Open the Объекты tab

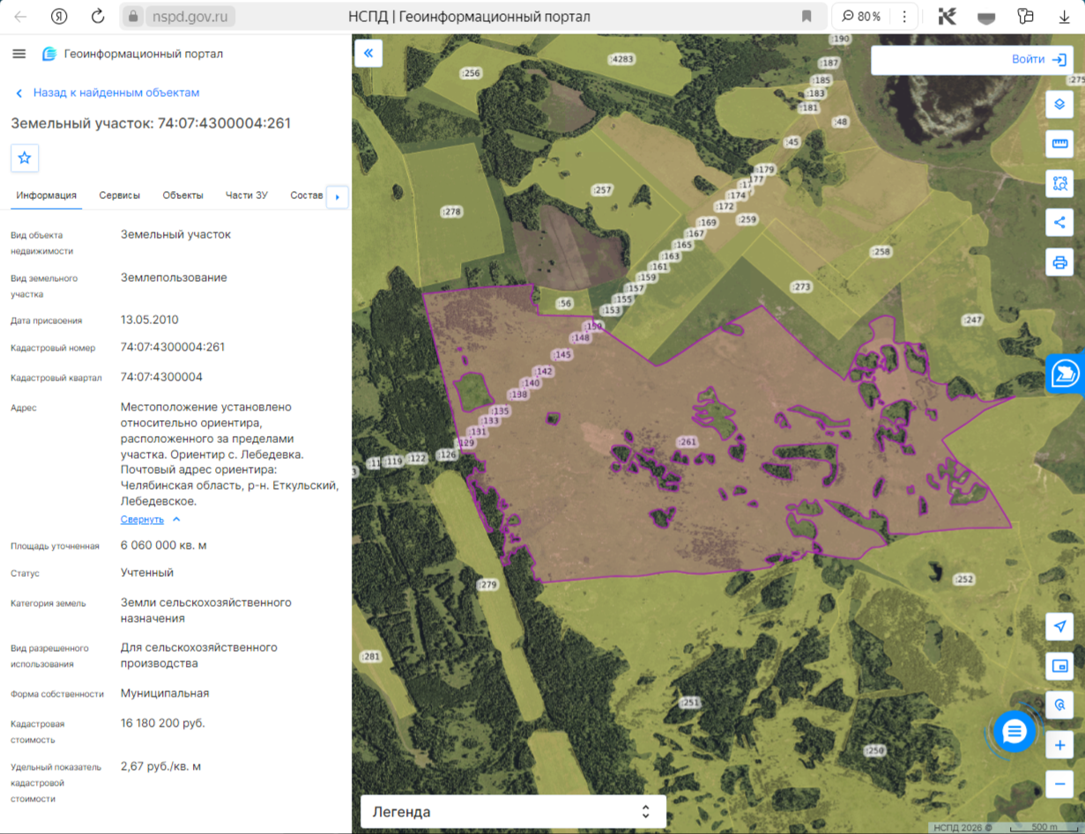tap(182, 196)
